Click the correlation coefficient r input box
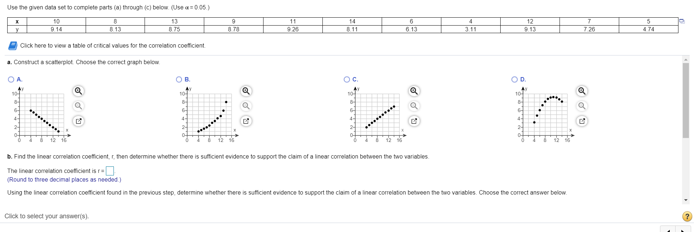The width and height of the screenshot is (694, 232). point(110,171)
